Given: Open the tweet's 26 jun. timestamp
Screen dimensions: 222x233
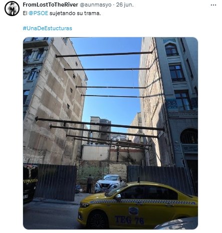Looking at the screenshot, I should [125, 5].
